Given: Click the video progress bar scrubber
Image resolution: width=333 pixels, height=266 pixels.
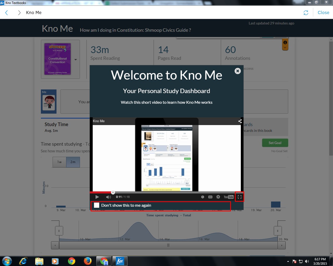Looking at the screenshot, I should [x=113, y=192].
